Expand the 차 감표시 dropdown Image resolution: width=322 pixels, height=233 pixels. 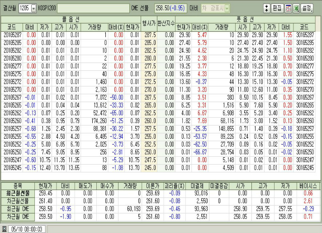click(227, 8)
